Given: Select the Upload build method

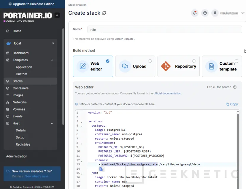Looking at the screenshot, I should [135, 66].
